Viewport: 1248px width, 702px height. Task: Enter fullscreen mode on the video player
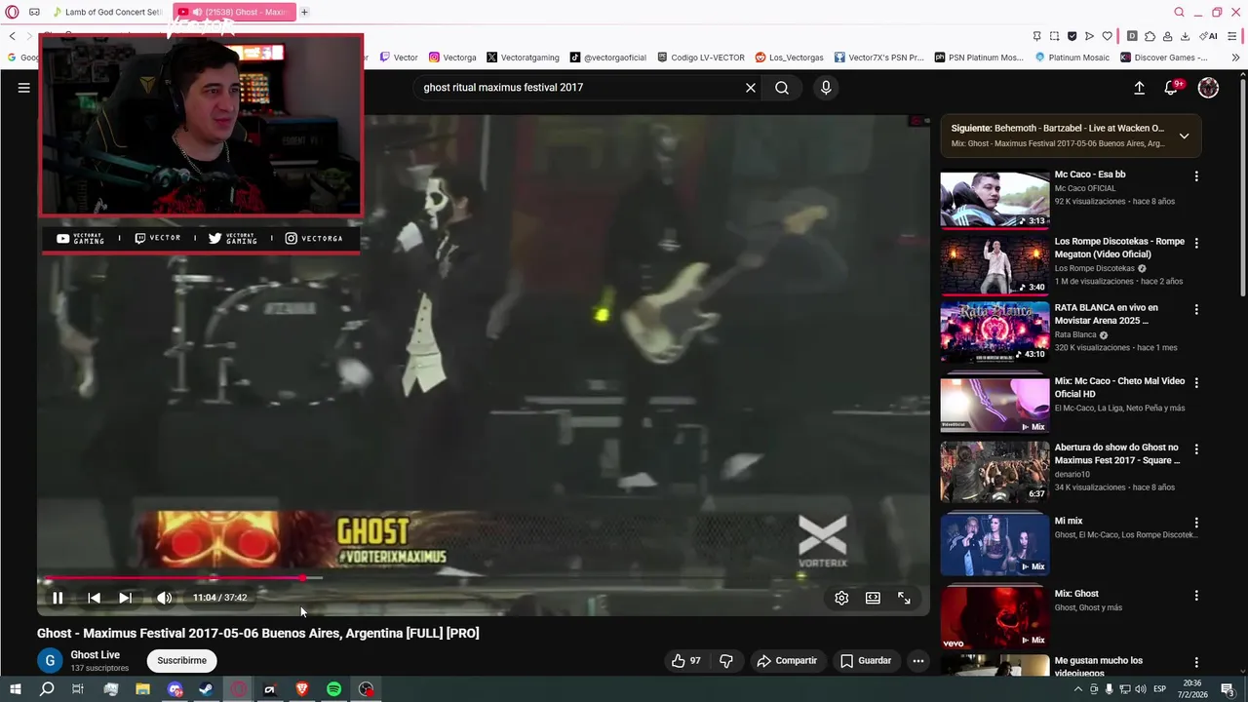coord(904,598)
